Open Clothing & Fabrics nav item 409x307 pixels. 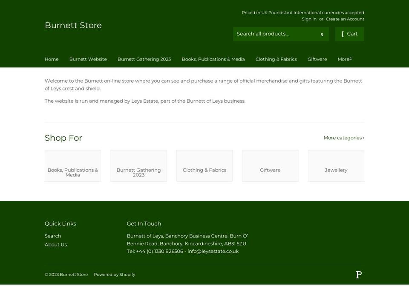pyautogui.click(x=276, y=59)
